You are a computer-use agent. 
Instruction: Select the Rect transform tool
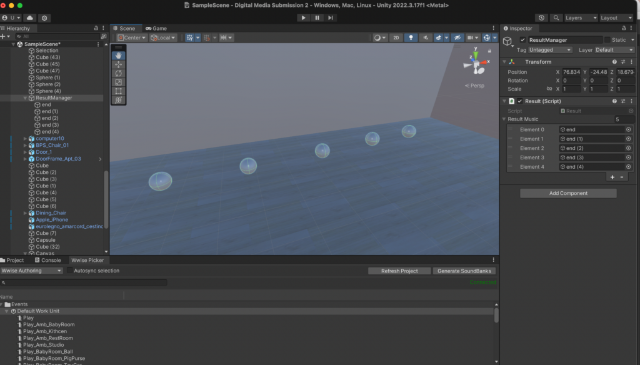coord(118,91)
